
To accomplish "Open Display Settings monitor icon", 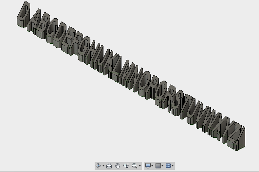I will click(x=148, y=166).
